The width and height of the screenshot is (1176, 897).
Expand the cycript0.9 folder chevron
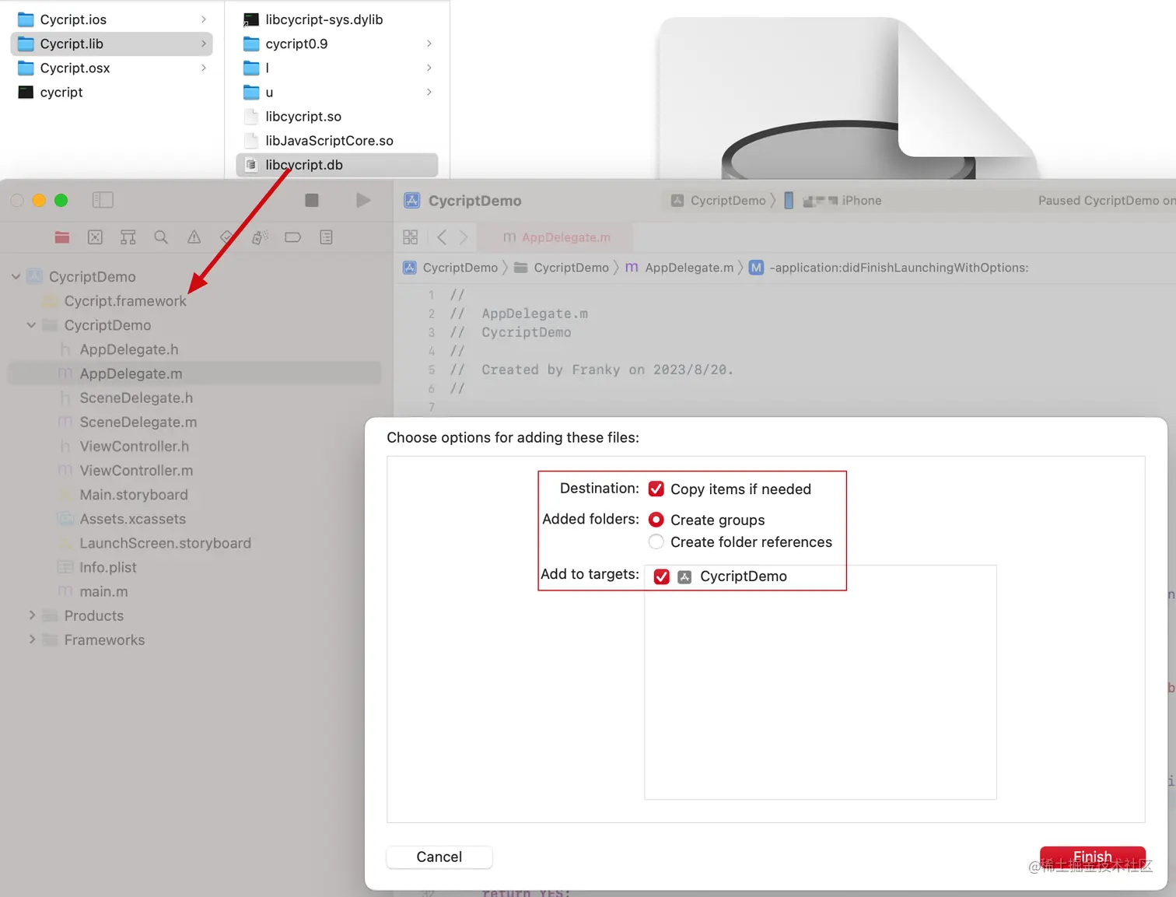(429, 44)
